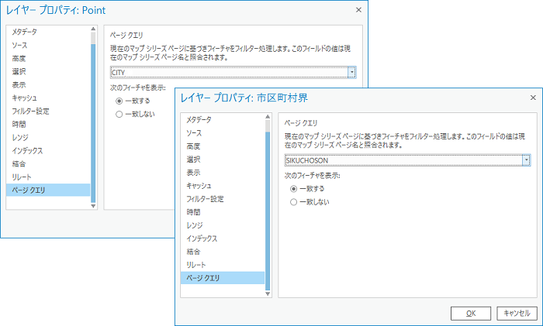Screen dimensions: 543x326
Task: Select レンジ in 市区町村界 properties
Action: (x=195, y=225)
